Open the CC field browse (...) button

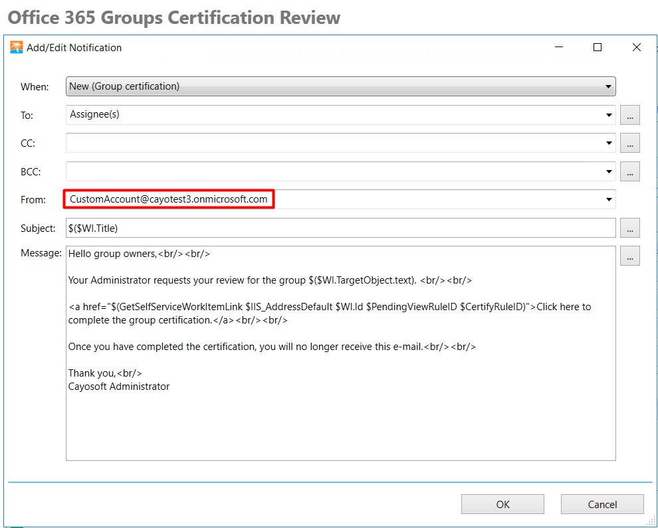pos(630,143)
